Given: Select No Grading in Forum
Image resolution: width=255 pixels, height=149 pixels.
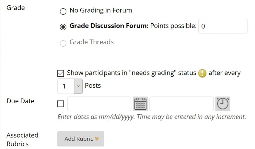Looking at the screenshot, I should tap(63, 11).
